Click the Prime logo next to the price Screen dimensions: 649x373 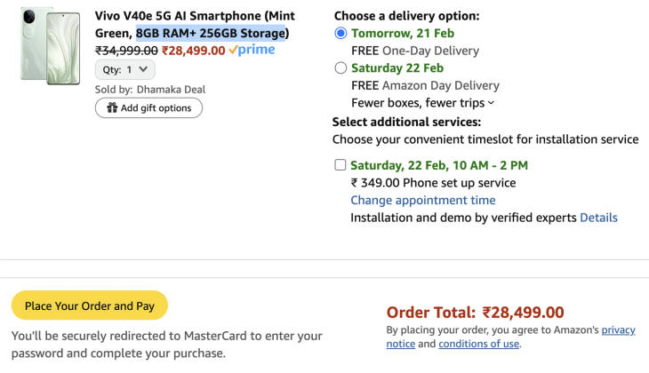coord(252,51)
